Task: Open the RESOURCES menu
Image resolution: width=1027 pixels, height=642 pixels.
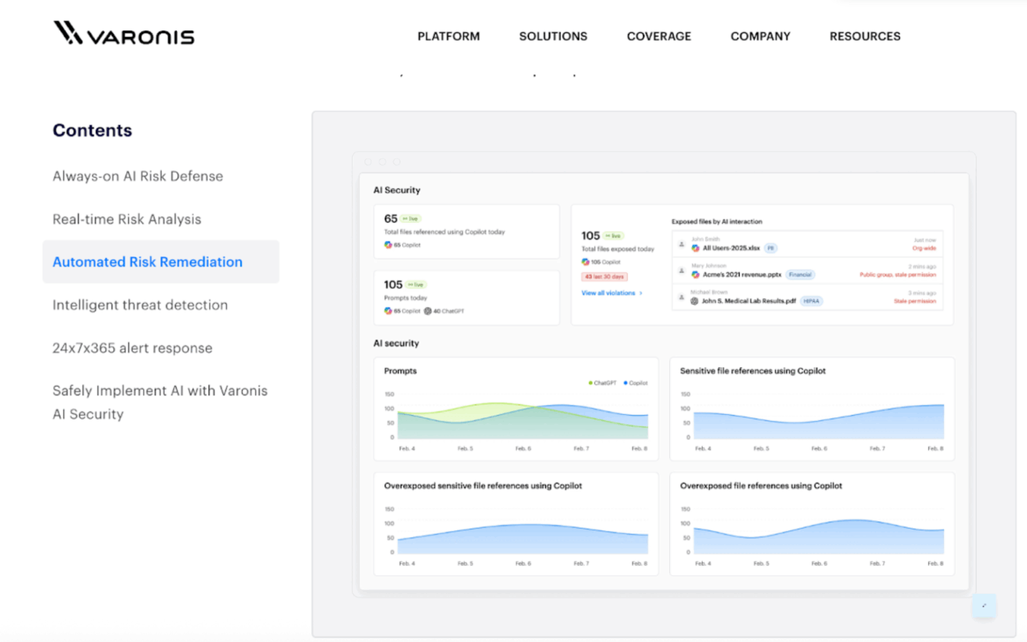Action: pos(865,36)
